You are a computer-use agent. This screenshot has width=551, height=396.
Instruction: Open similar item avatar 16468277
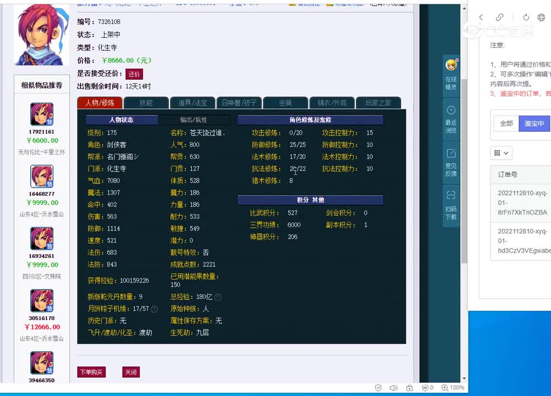[41, 177]
